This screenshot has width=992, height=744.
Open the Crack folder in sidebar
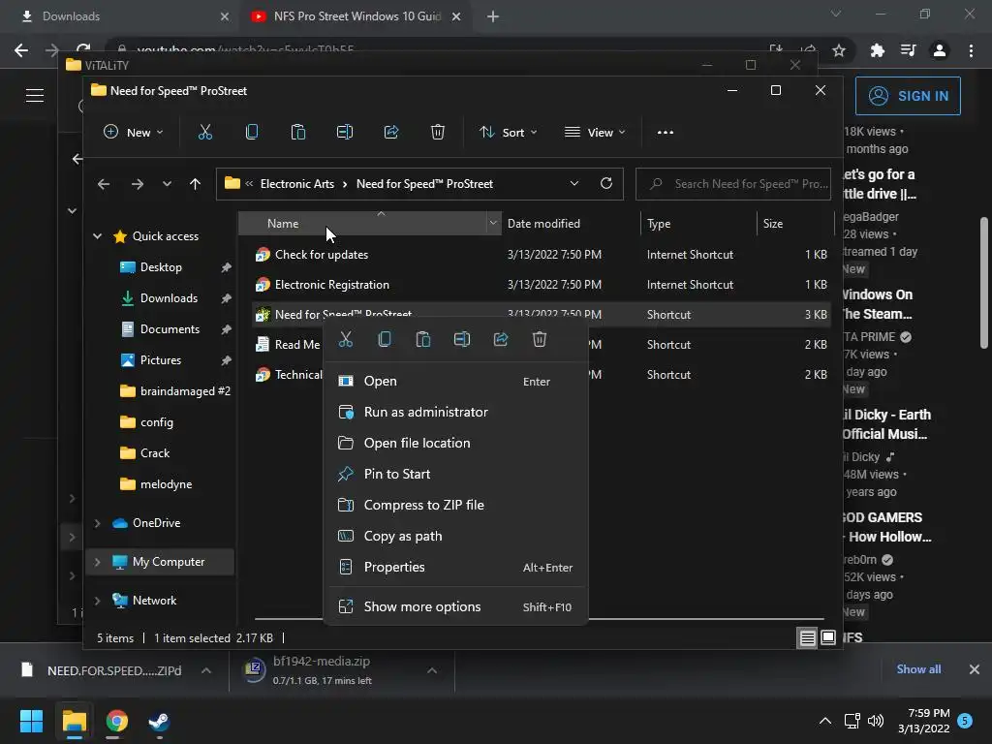point(154,453)
